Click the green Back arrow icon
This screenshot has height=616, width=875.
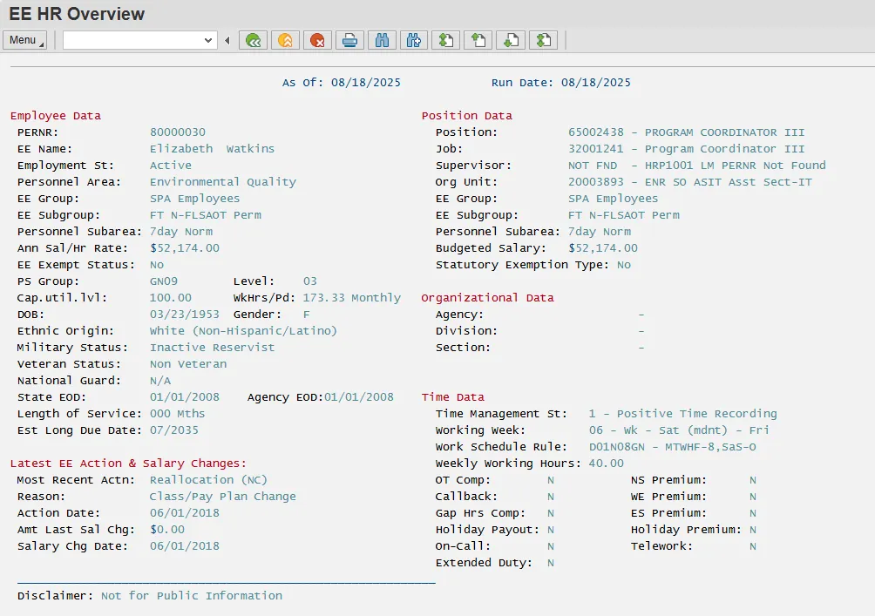point(253,40)
